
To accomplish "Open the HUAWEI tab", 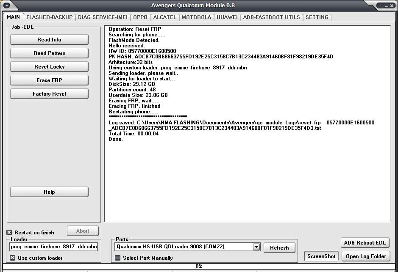I will click(x=227, y=17).
